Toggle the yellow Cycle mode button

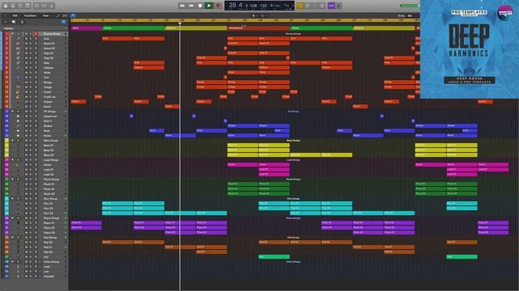pyautogui.click(x=301, y=6)
